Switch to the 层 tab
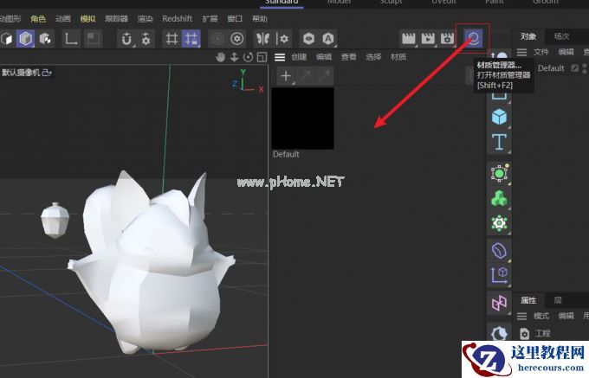The width and height of the screenshot is (589, 378). click(x=558, y=300)
